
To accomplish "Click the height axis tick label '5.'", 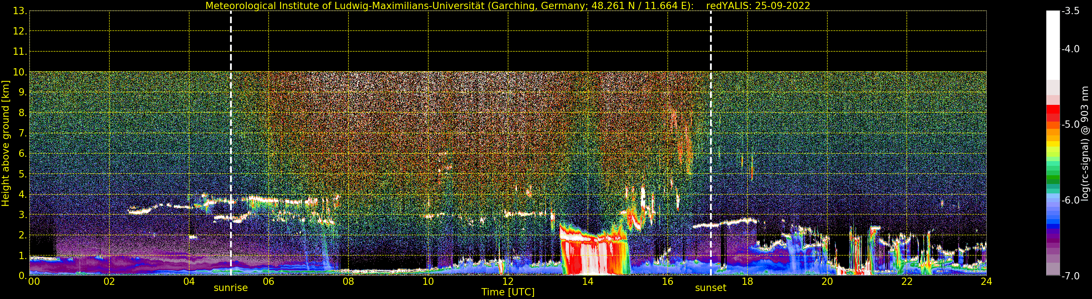I will pyautogui.click(x=22, y=174).
